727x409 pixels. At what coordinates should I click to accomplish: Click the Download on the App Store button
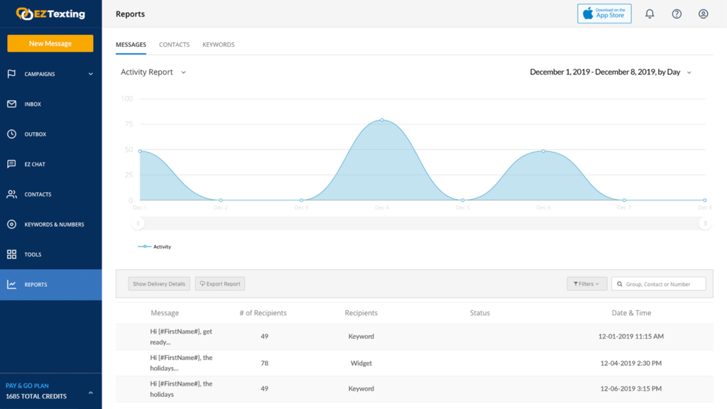point(604,13)
